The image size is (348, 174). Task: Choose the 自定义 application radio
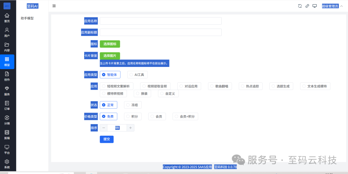(x=168, y=94)
